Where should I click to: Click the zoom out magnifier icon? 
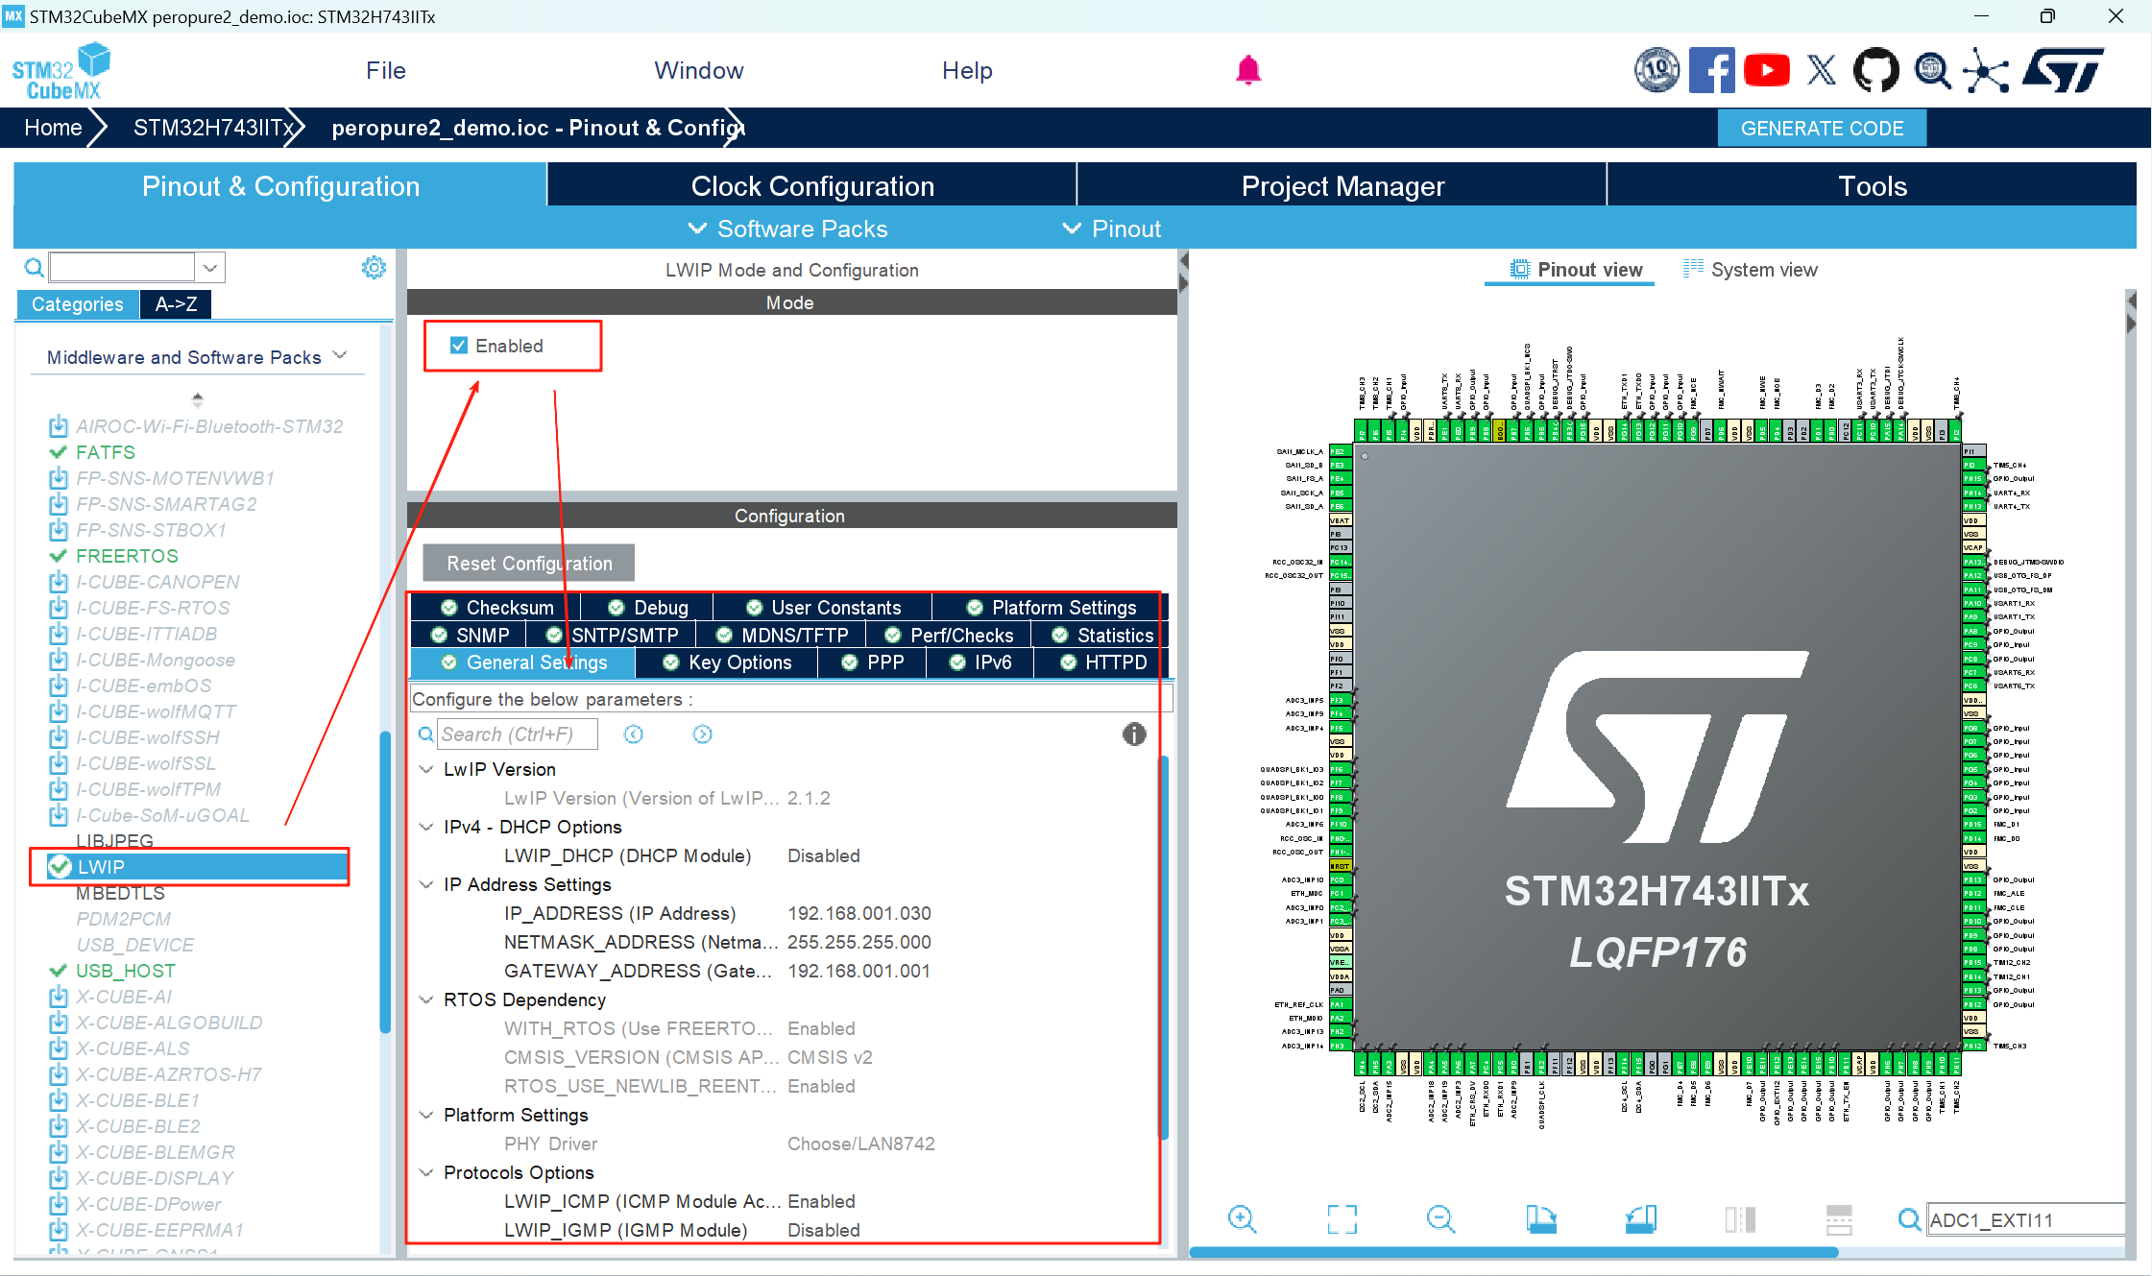click(x=1440, y=1219)
